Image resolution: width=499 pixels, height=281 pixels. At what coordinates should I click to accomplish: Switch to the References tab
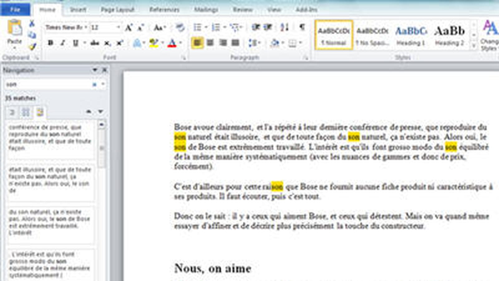pos(164,10)
